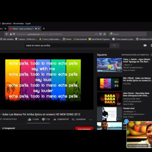Viewport: 152px width, 152px height.
Task: Mute the tab via speaker icon
Action: pos(36,29)
